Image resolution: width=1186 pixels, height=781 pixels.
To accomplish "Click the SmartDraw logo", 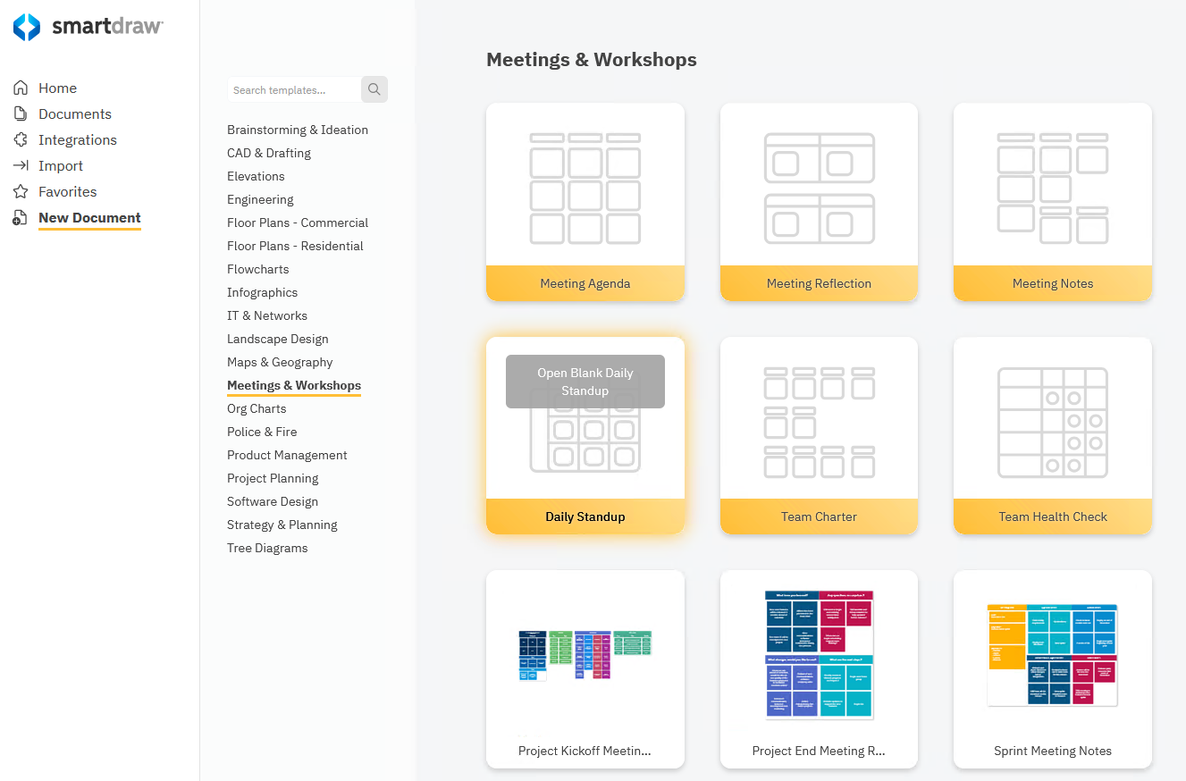I will coord(88,27).
